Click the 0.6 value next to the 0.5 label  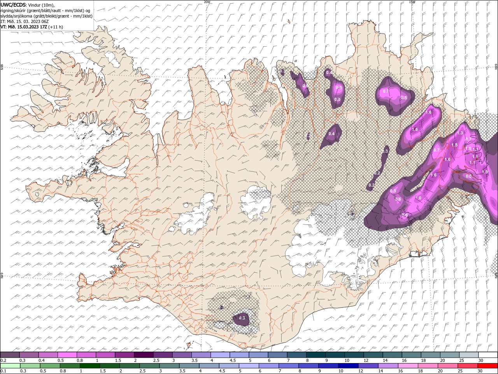pyautogui.click(x=398, y=199)
